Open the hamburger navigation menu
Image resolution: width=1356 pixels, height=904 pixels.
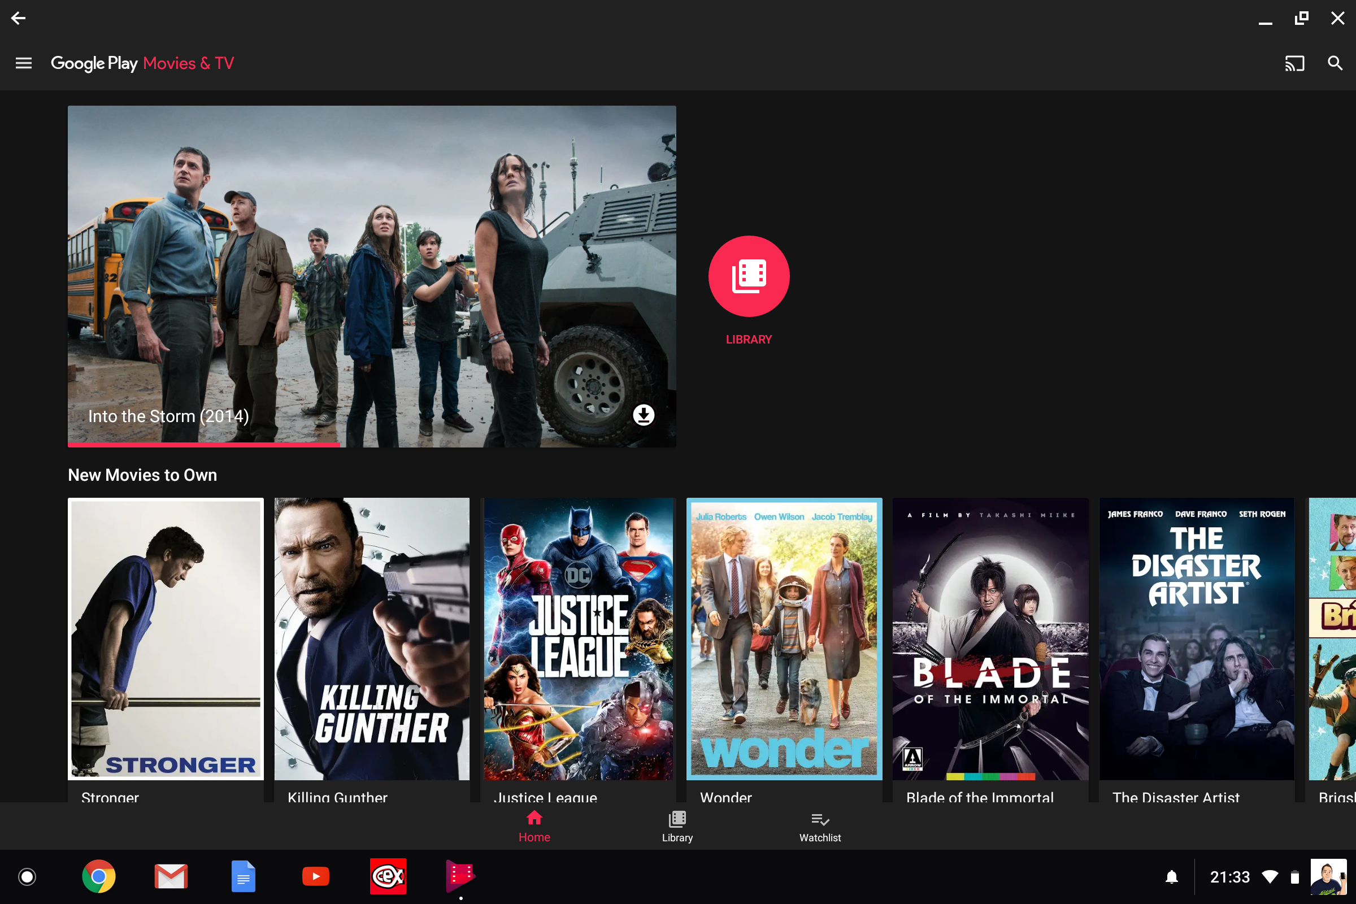point(24,63)
